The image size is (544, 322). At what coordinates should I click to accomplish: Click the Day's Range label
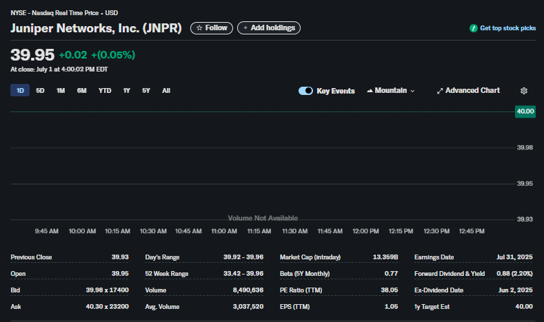point(162,257)
